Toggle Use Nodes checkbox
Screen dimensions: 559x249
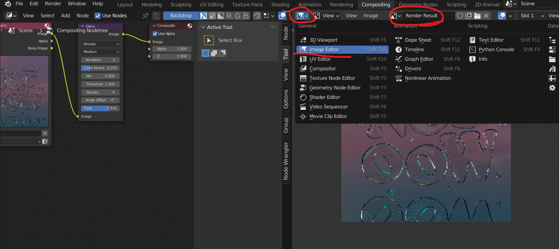click(x=98, y=16)
